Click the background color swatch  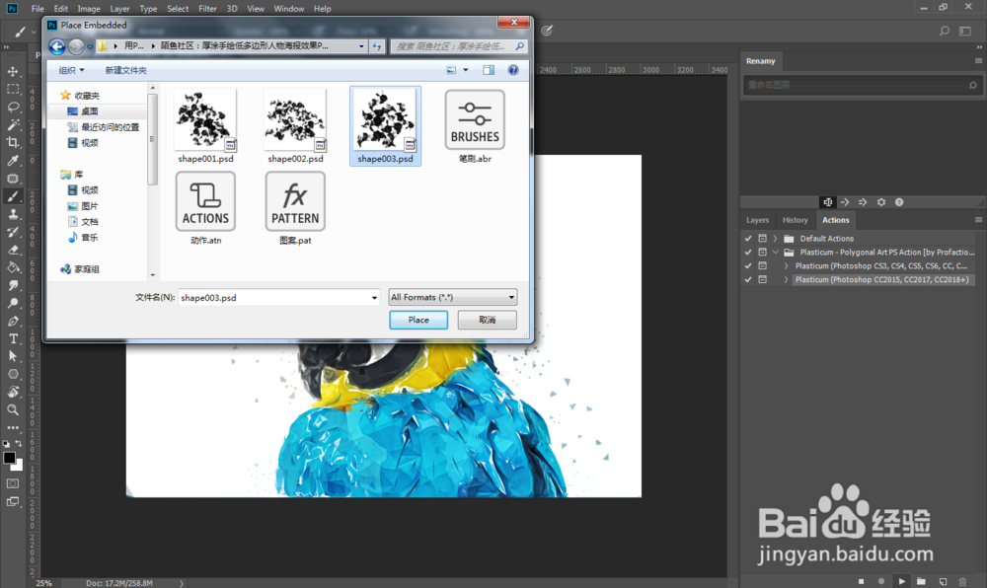tap(19, 466)
